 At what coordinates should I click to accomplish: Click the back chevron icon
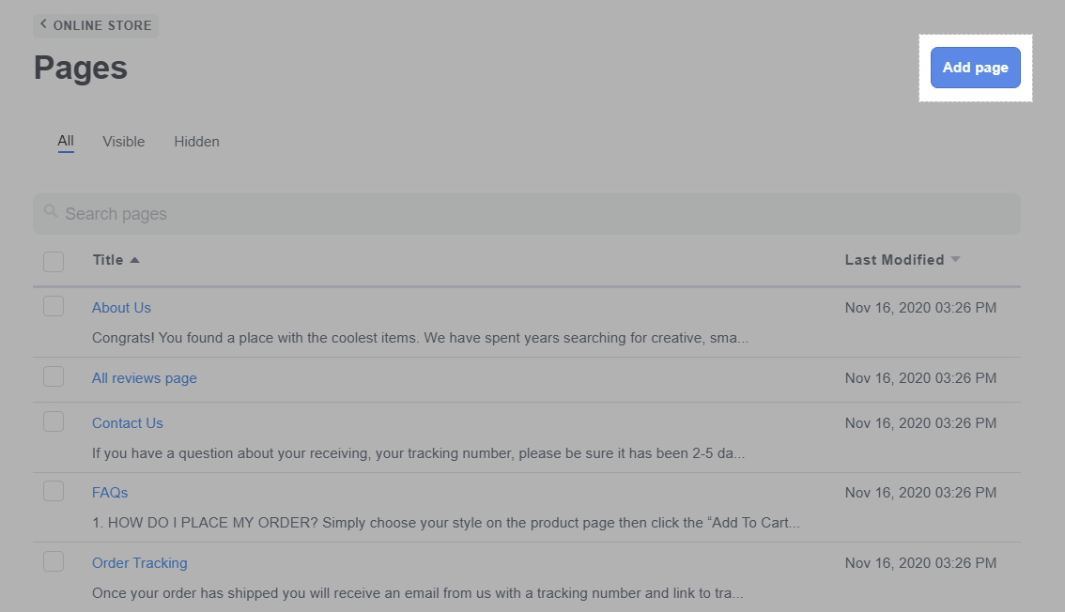click(43, 24)
